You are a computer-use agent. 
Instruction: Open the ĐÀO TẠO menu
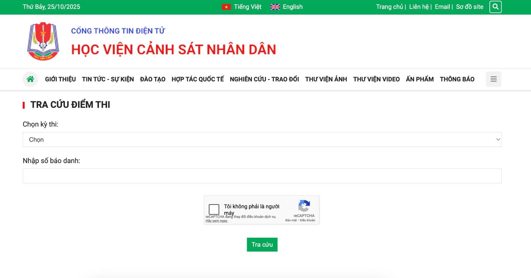coord(152,79)
